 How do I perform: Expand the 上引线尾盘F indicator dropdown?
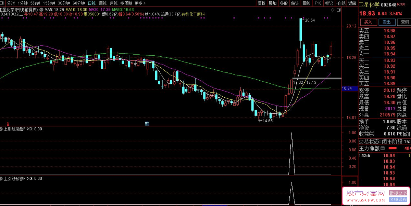[2, 129]
